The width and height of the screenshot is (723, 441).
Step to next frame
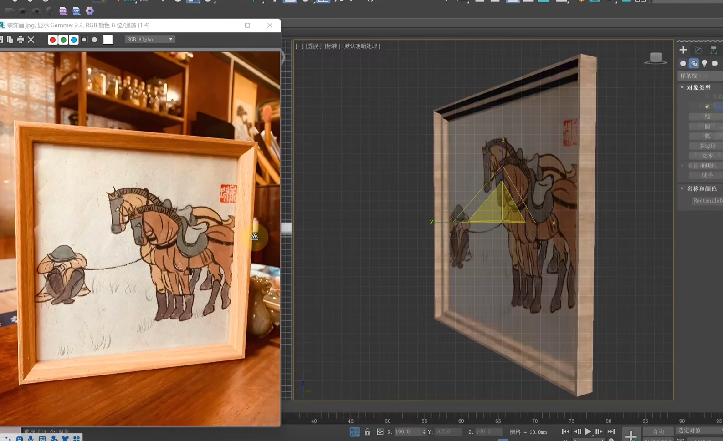pos(599,432)
